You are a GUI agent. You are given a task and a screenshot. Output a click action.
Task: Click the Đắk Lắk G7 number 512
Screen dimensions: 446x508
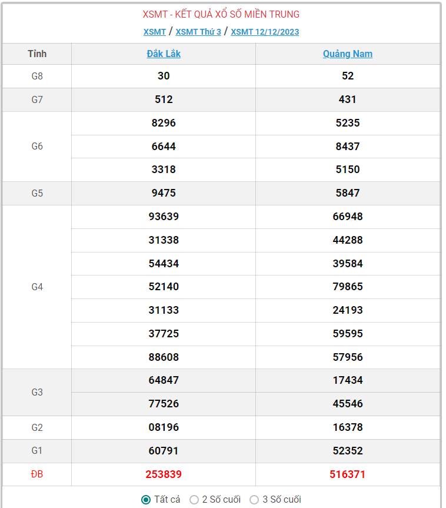click(x=164, y=99)
